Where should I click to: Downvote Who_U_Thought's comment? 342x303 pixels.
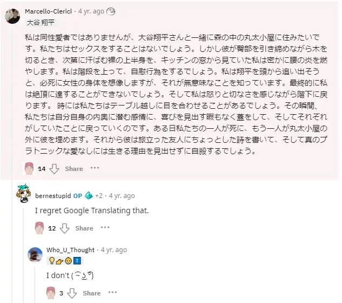tap(72, 293)
